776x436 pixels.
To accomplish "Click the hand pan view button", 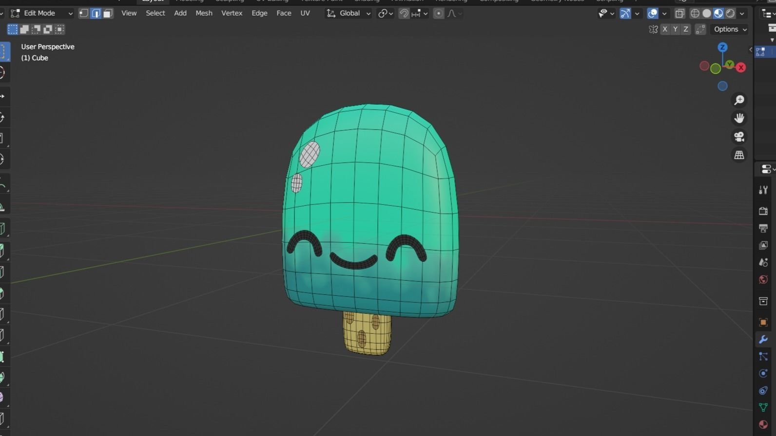I will coord(739,118).
